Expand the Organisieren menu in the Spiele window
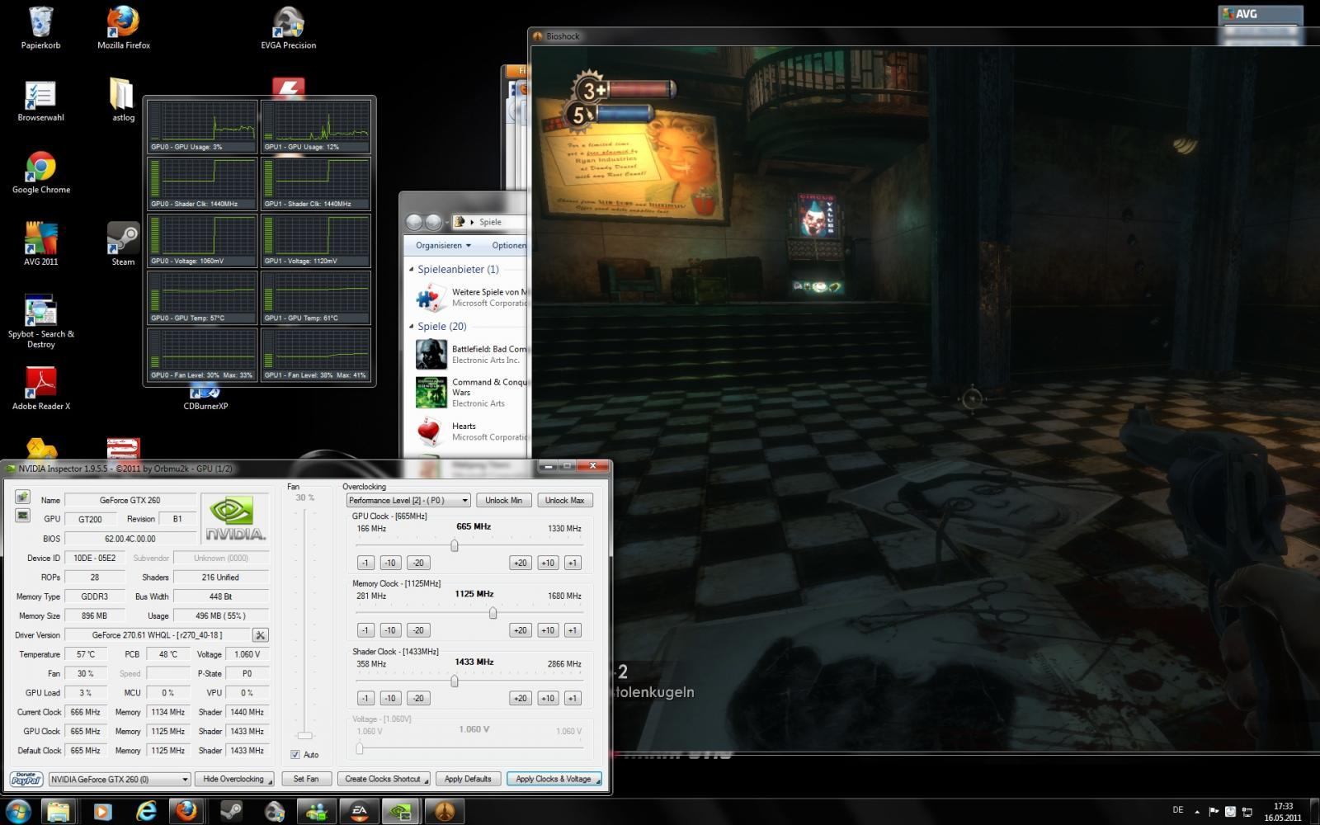The height and width of the screenshot is (825, 1320). (x=443, y=245)
